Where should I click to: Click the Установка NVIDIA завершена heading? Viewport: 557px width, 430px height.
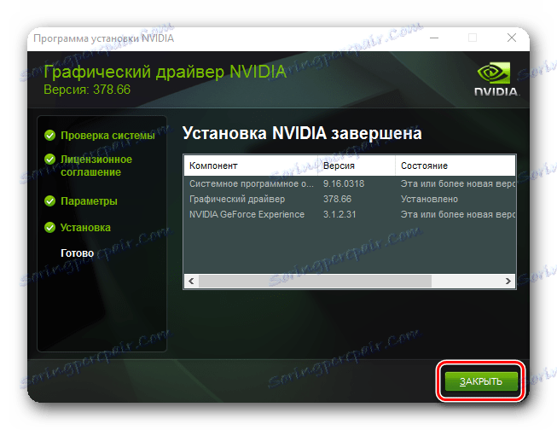[x=302, y=134]
